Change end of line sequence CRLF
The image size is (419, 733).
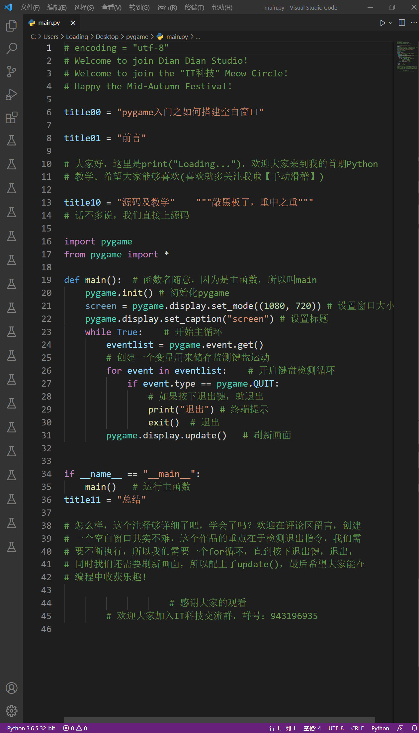pos(357,728)
